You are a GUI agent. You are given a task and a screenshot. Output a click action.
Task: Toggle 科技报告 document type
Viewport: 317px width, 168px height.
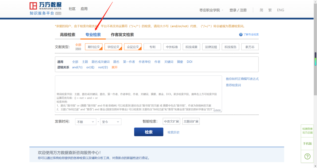point(230,47)
